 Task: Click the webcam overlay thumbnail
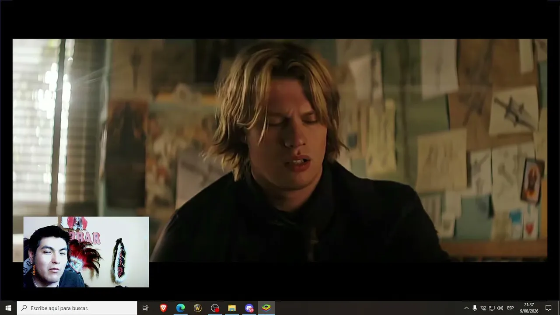tap(86, 252)
